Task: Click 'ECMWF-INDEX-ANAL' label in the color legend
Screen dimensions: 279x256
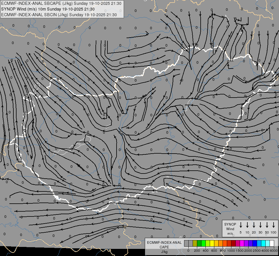Action: click(164, 243)
